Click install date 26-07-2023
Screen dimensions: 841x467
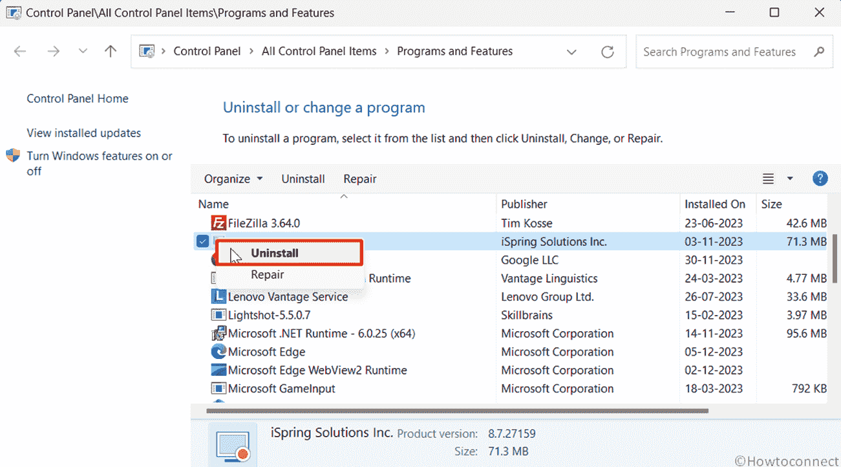(x=714, y=297)
